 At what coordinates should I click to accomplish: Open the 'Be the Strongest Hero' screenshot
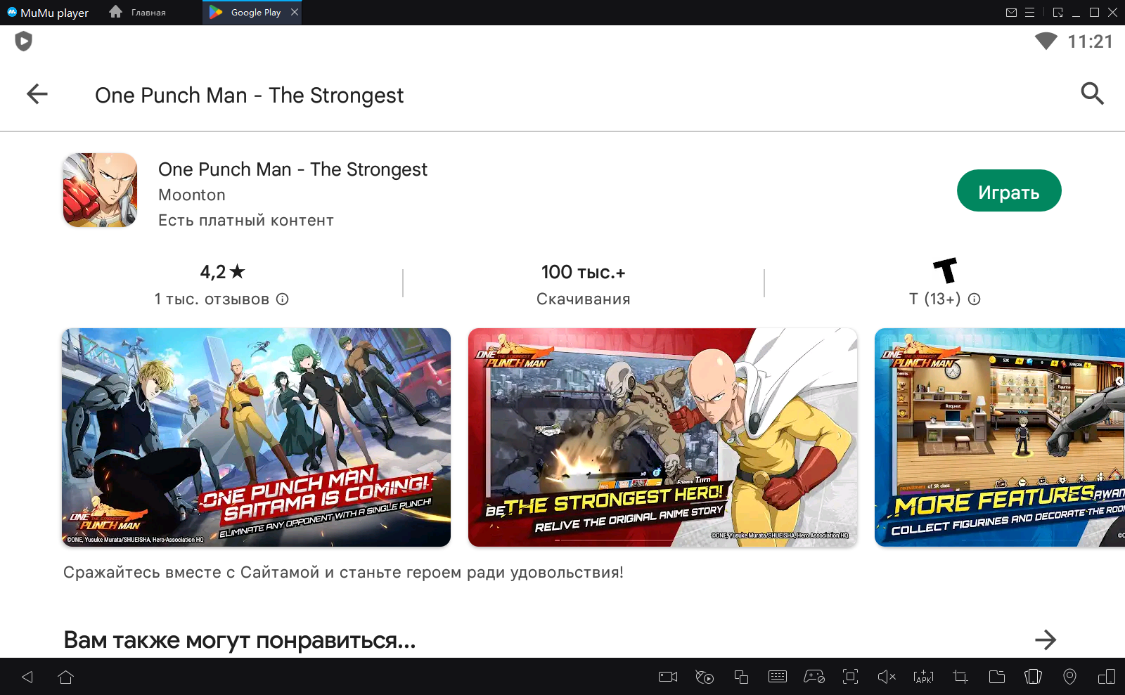(x=662, y=437)
